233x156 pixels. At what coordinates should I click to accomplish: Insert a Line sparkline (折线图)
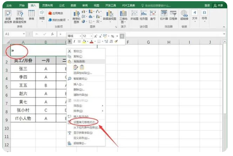click(134, 15)
